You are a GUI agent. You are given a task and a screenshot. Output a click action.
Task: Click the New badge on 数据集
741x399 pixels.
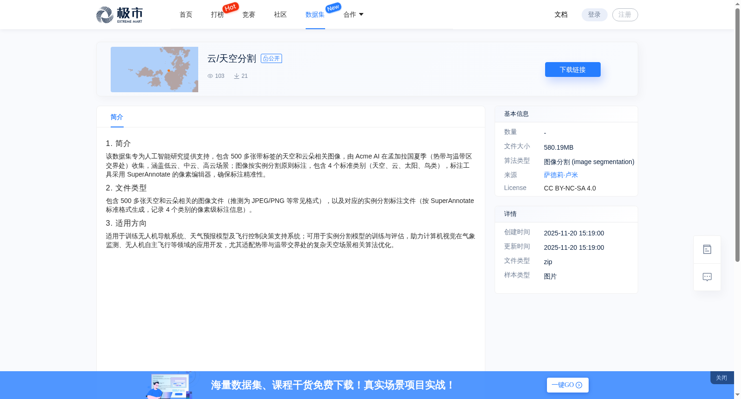[333, 8]
